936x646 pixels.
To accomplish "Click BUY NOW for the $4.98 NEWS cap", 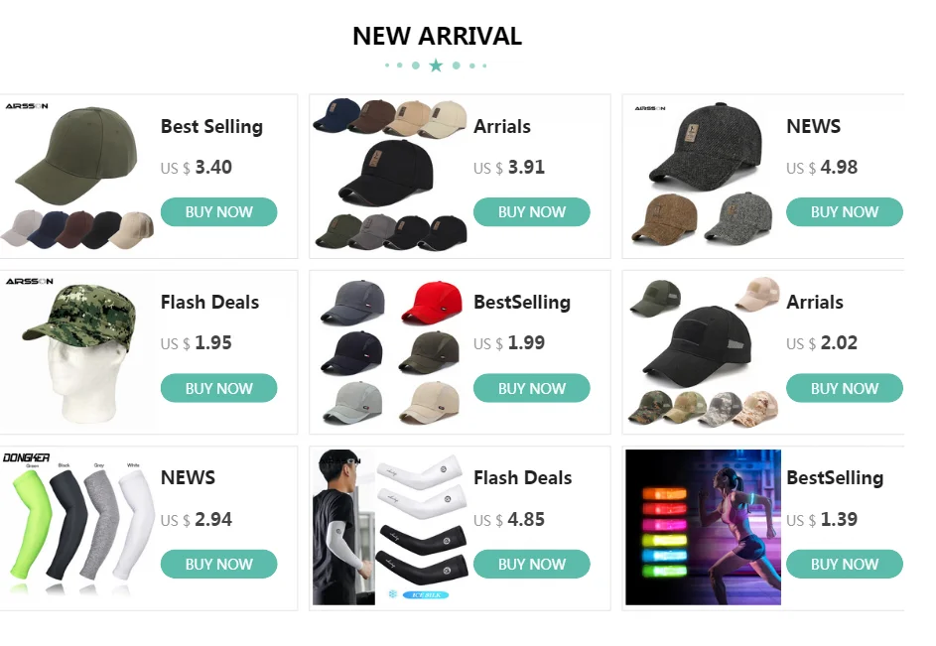I will coord(844,212).
